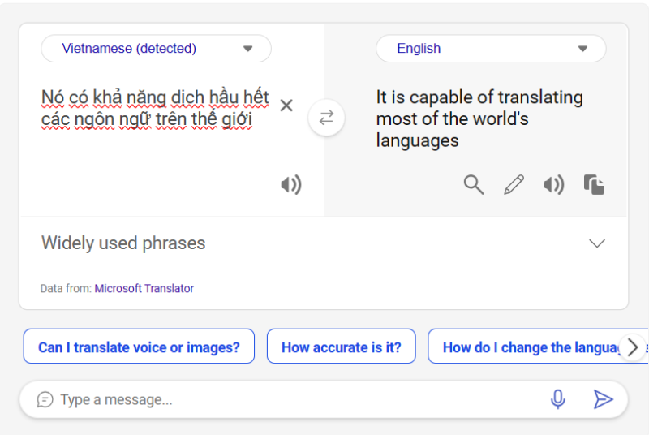Select "Can I translate voice or images?" suggestion
Image resolution: width=649 pixels, height=435 pixels.
tap(139, 347)
